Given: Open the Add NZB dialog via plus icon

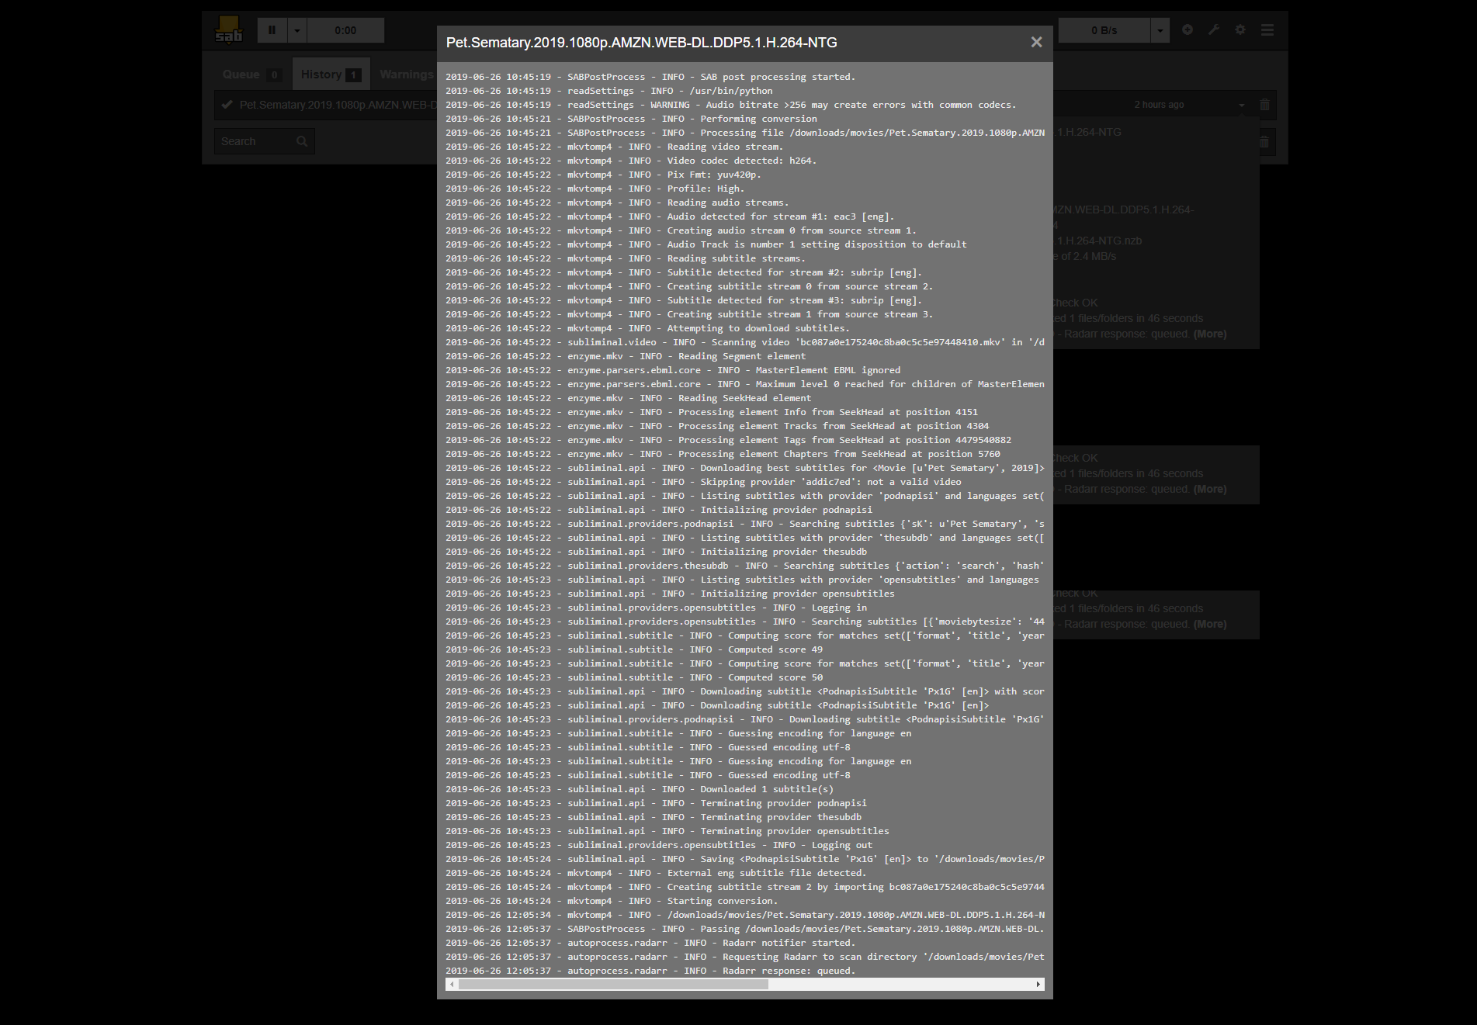Looking at the screenshot, I should click(1187, 29).
